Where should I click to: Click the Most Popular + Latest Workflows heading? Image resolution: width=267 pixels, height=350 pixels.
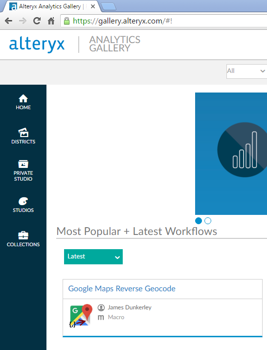[137, 231]
